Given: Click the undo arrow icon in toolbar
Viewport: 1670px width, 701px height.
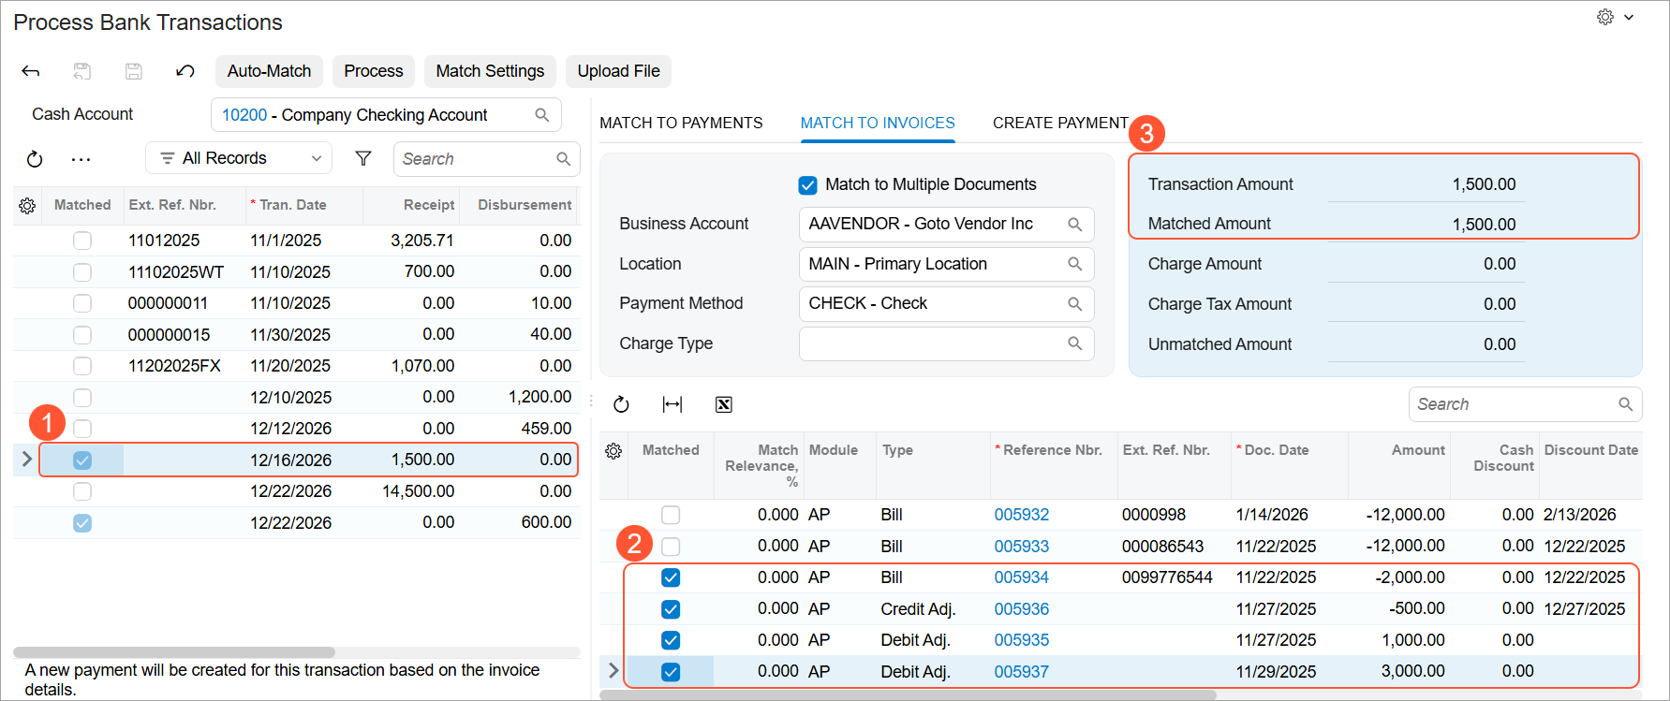Looking at the screenshot, I should pos(185,71).
